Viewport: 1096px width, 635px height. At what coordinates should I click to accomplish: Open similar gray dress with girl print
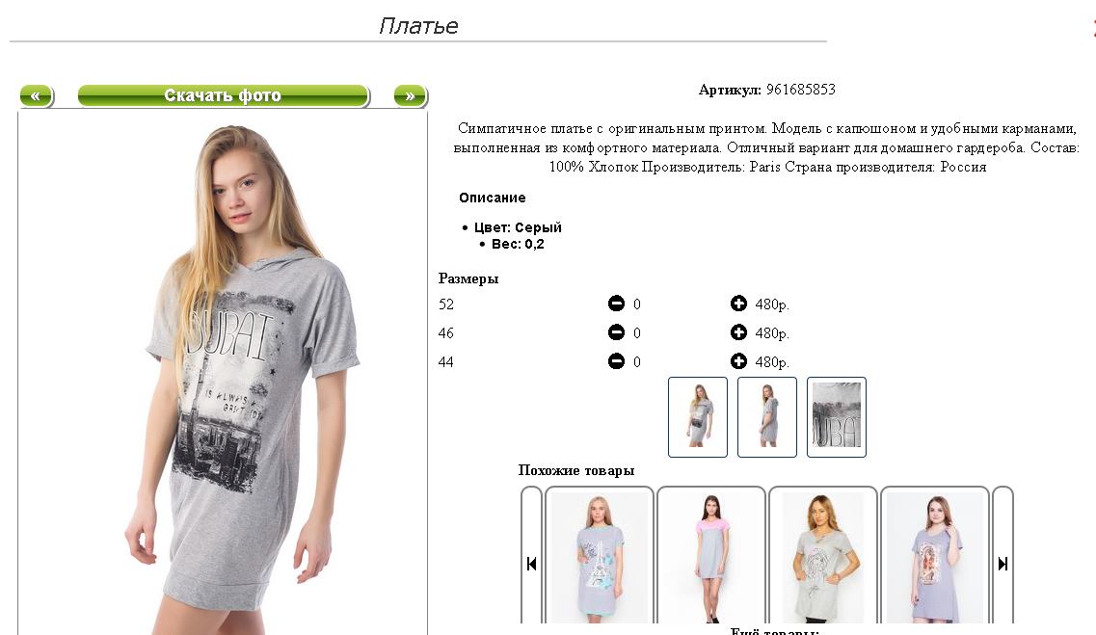click(x=822, y=556)
